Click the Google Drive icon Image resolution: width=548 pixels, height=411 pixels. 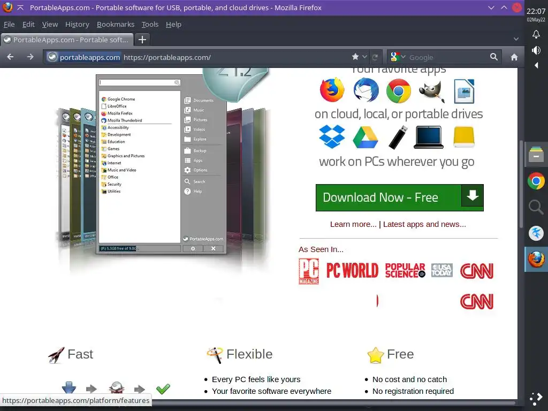(365, 138)
